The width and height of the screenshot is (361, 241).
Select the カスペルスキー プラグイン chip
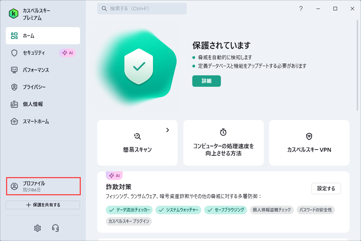coord(129,221)
